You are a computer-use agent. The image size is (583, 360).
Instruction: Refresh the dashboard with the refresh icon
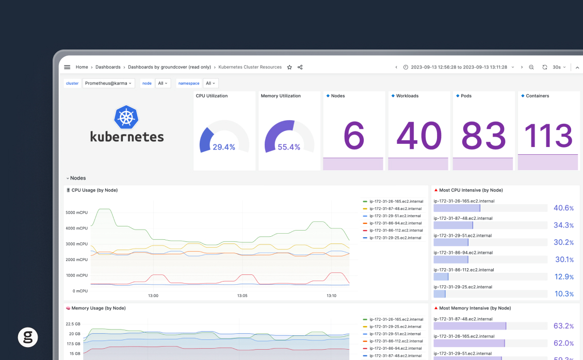[x=544, y=67]
